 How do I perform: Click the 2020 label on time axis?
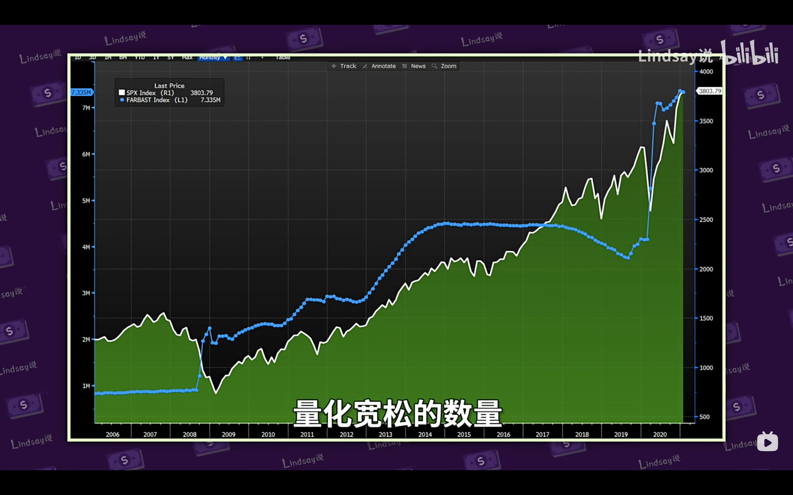[660, 435]
